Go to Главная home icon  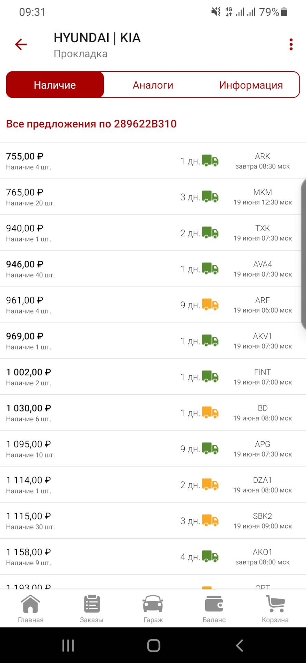pos(31,608)
